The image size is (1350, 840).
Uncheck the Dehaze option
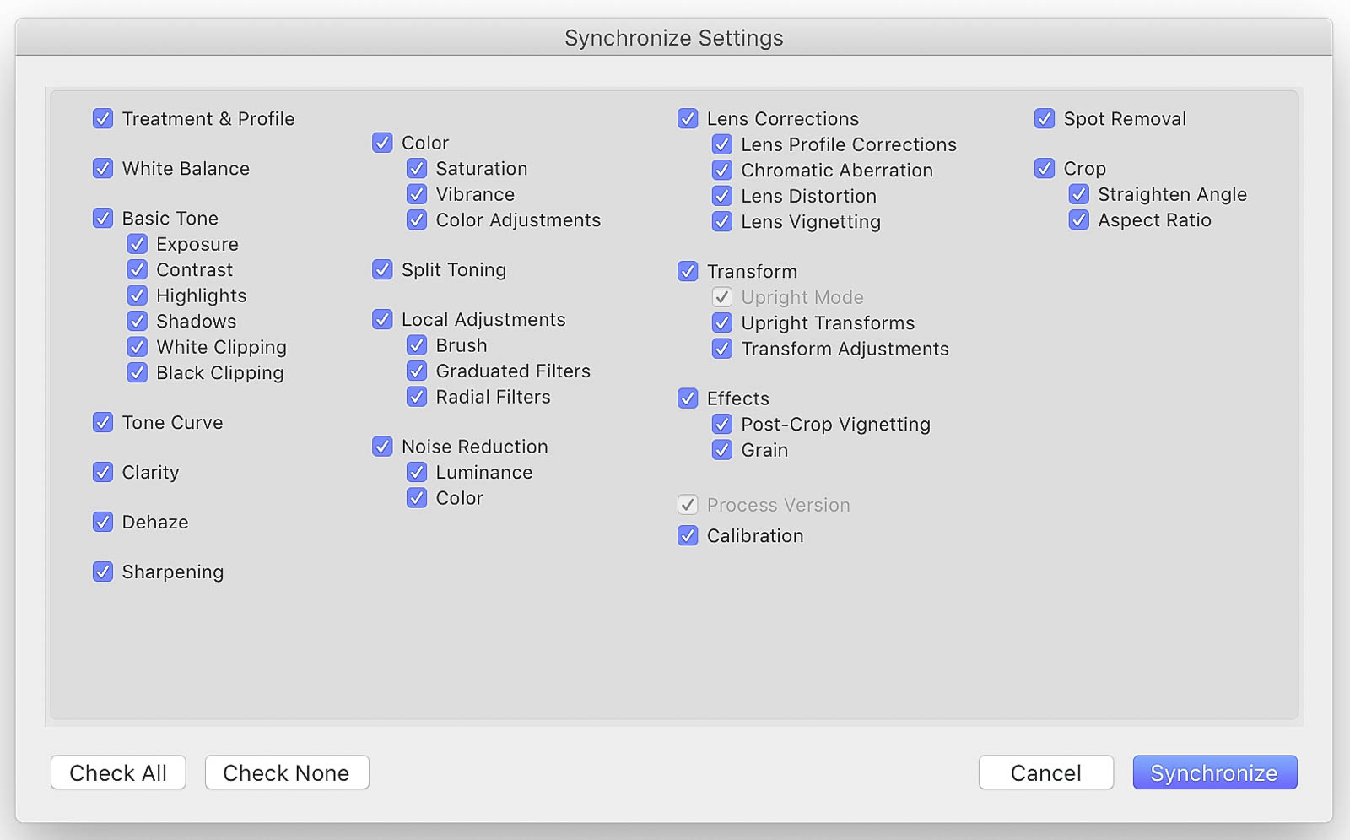103,523
